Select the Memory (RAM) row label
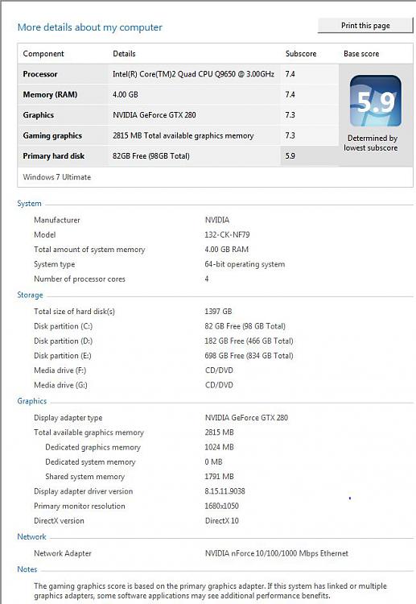 [50, 94]
